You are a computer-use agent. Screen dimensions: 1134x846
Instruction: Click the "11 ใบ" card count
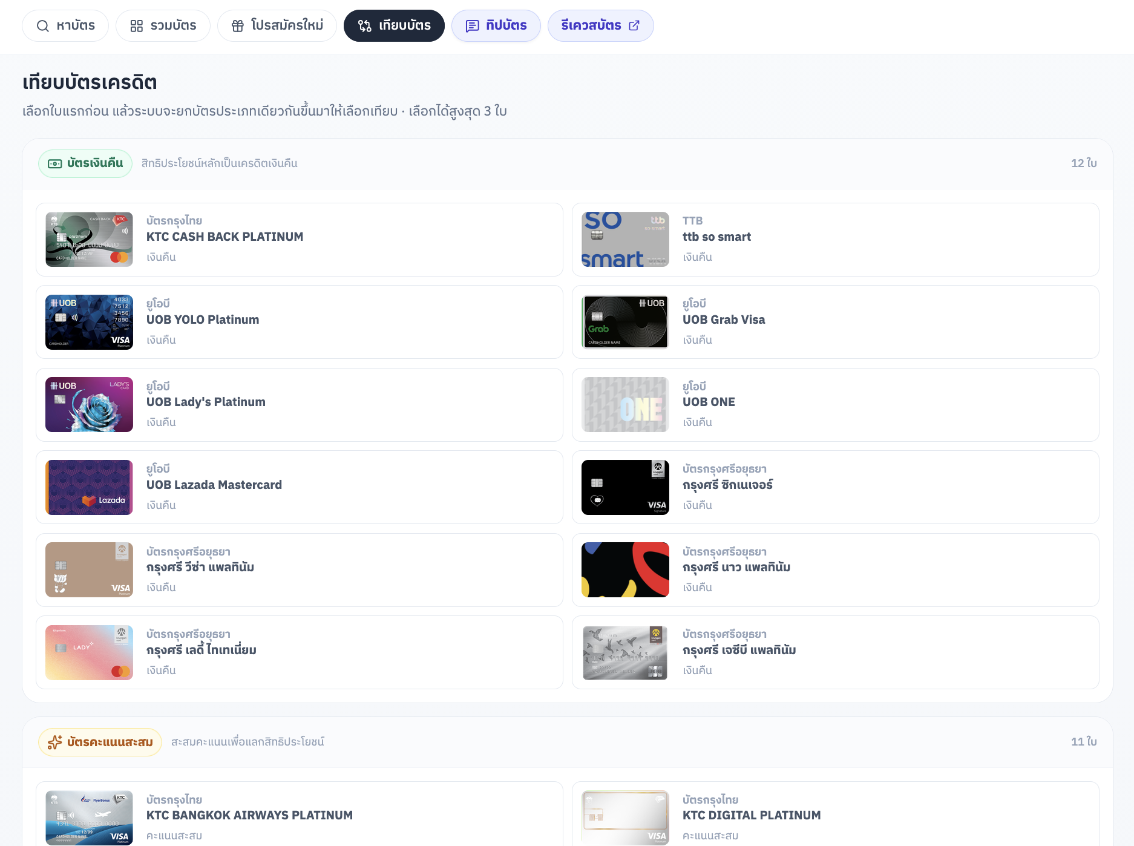pyautogui.click(x=1084, y=742)
